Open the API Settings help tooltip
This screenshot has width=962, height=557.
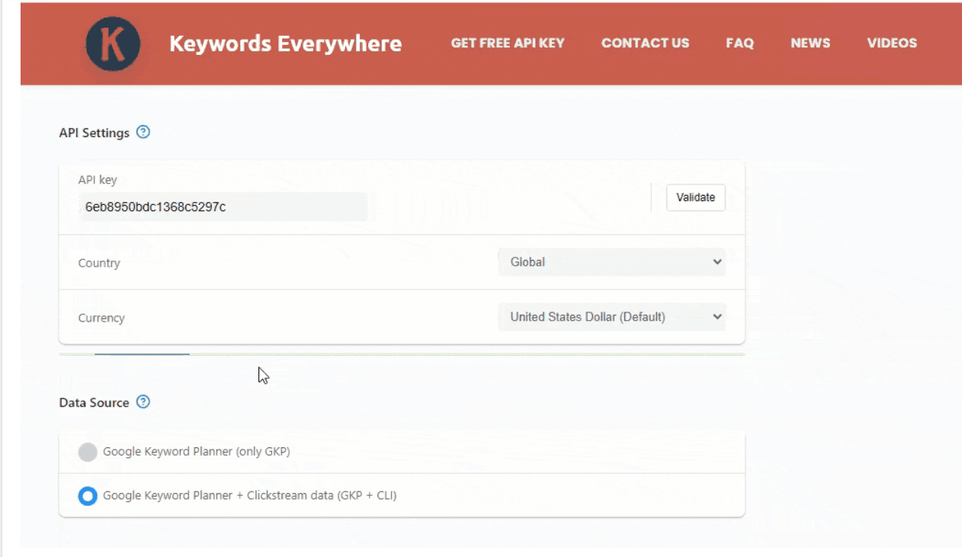[143, 132]
